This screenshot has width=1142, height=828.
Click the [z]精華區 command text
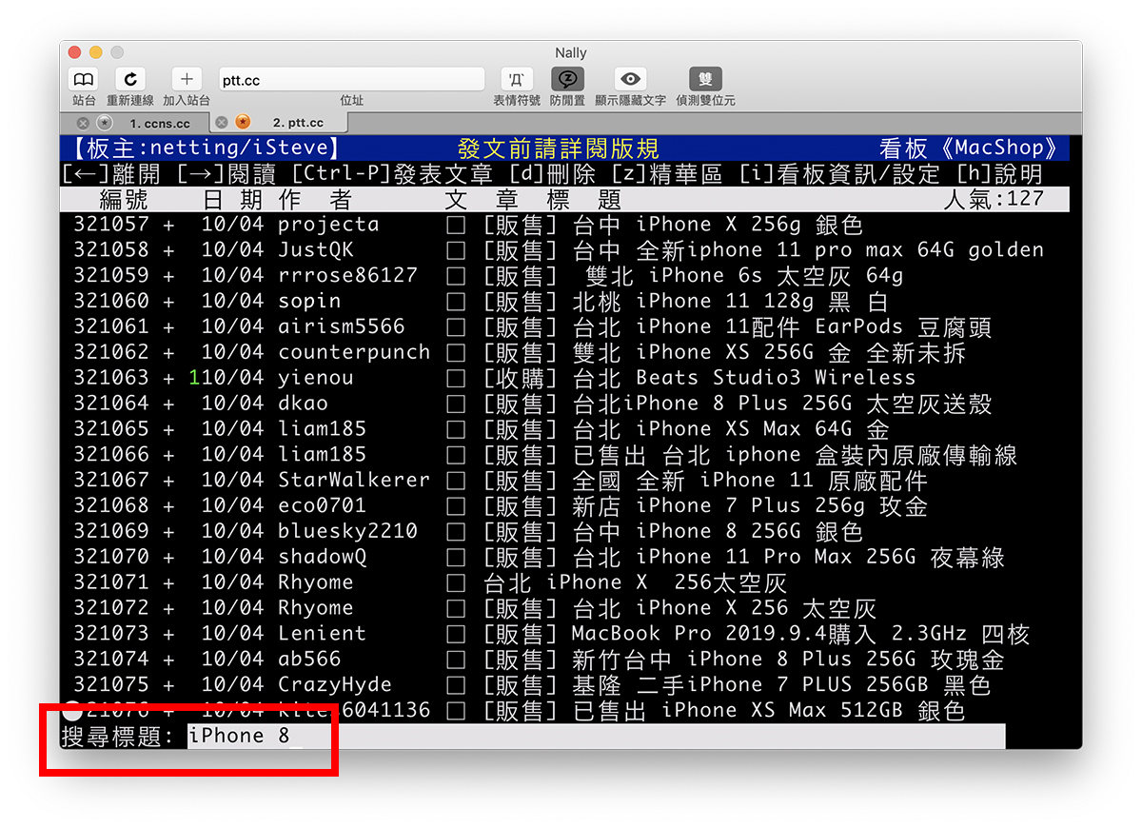point(667,174)
